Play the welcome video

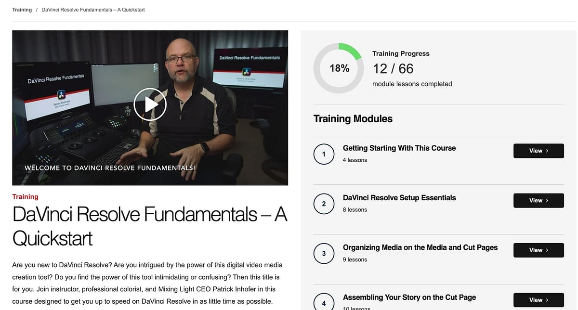[150, 104]
